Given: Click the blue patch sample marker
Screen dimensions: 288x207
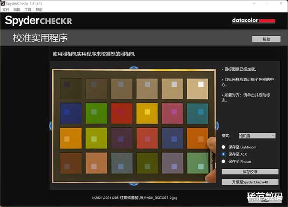Looking at the screenshot, I should tap(67, 112).
